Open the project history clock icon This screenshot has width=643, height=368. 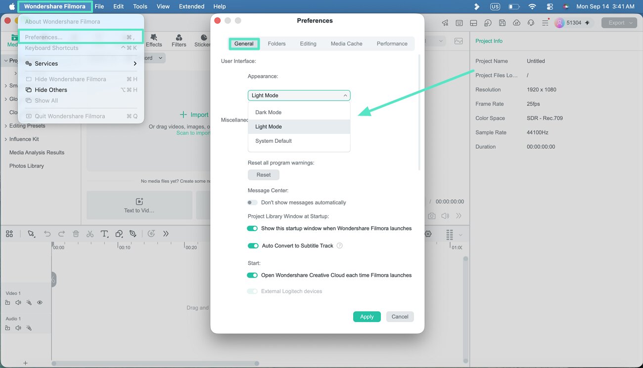click(x=488, y=23)
